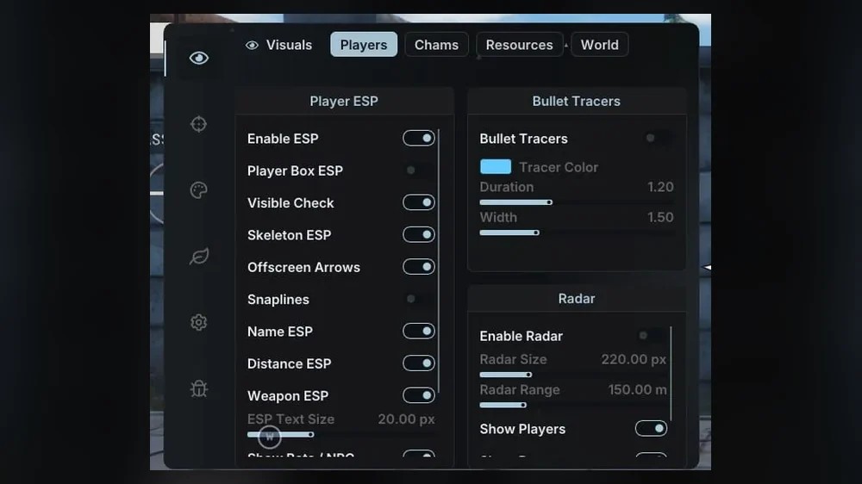Toggle Offscreen Arrows switch

[x=419, y=267]
